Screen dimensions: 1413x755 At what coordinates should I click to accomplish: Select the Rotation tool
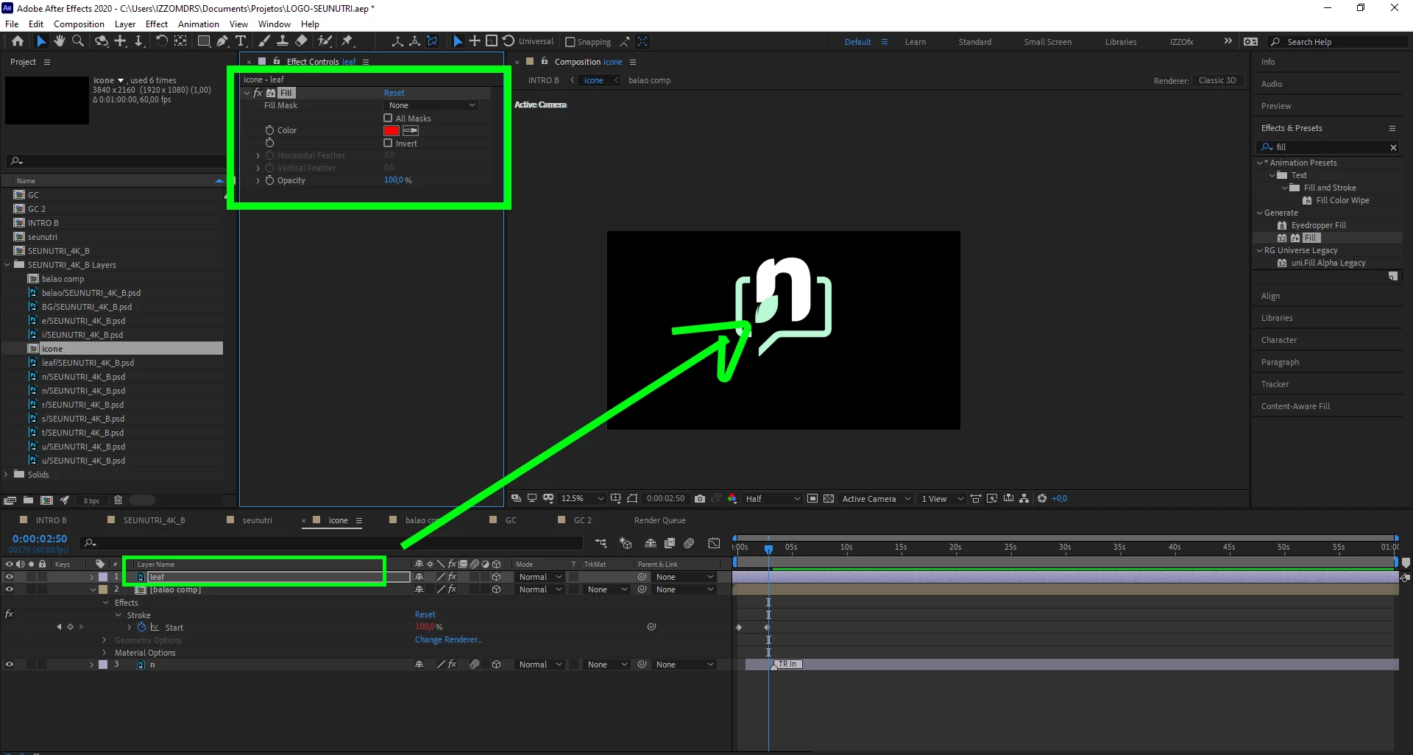point(161,41)
